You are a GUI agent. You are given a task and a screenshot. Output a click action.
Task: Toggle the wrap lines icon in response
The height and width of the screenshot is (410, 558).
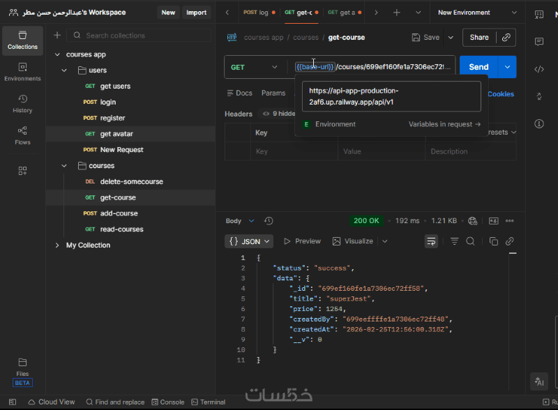click(431, 241)
